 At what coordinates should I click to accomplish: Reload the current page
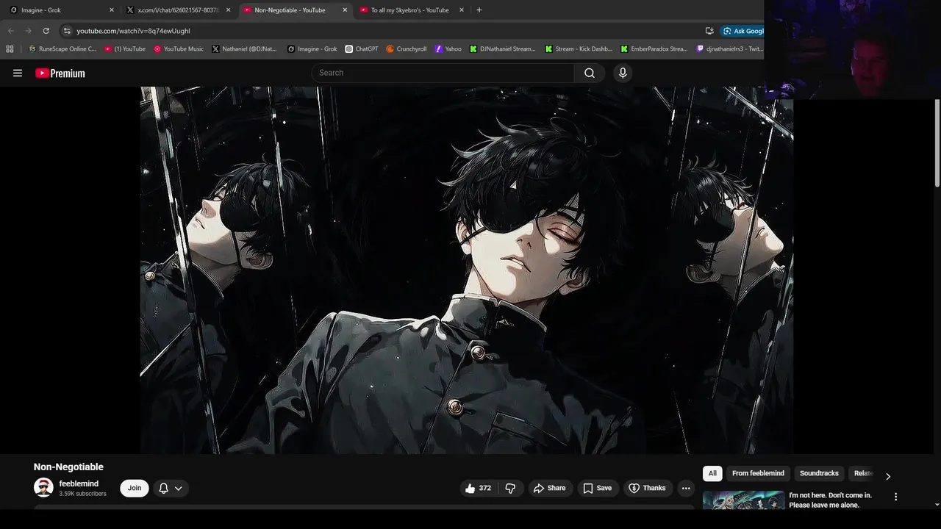click(x=46, y=31)
